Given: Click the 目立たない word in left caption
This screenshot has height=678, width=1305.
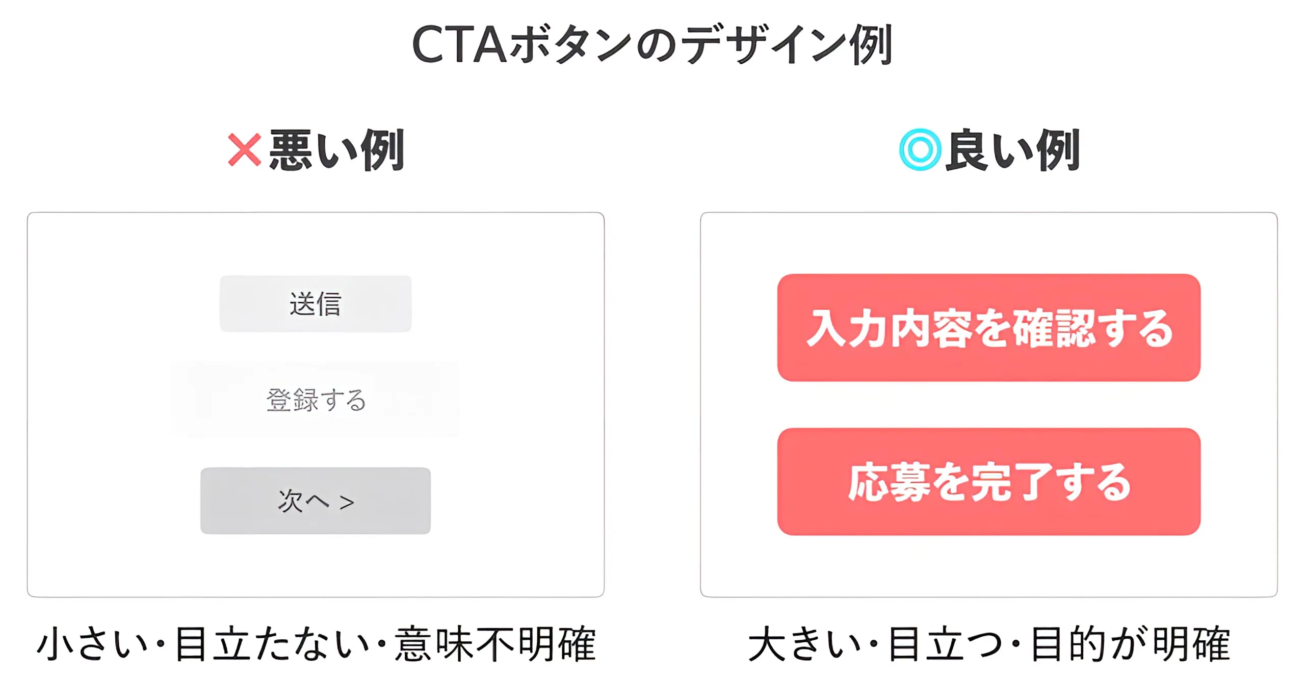Looking at the screenshot, I should (x=272, y=644).
